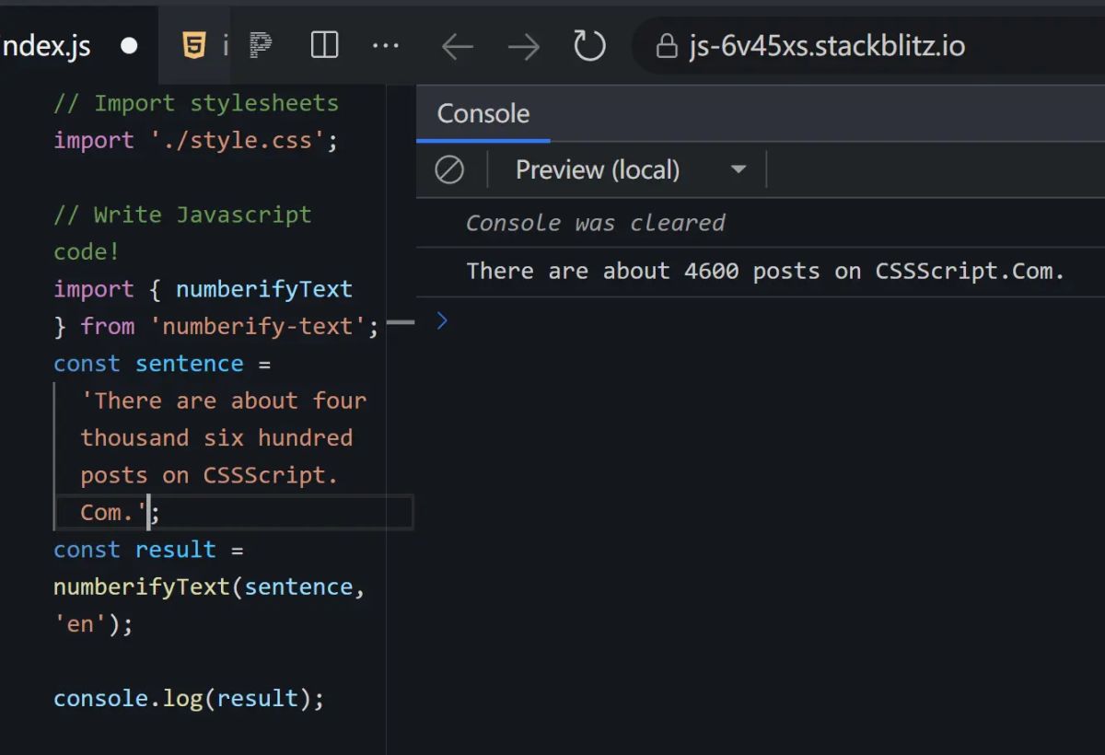Expand the console prompt chevron
This screenshot has height=755, width=1105.
[443, 320]
